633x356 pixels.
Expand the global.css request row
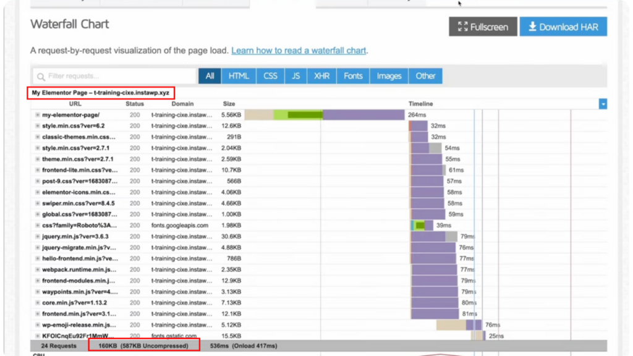pos(38,214)
